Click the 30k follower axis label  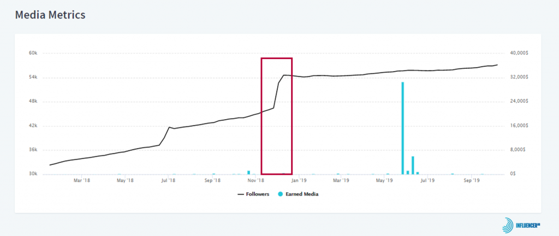coord(33,174)
